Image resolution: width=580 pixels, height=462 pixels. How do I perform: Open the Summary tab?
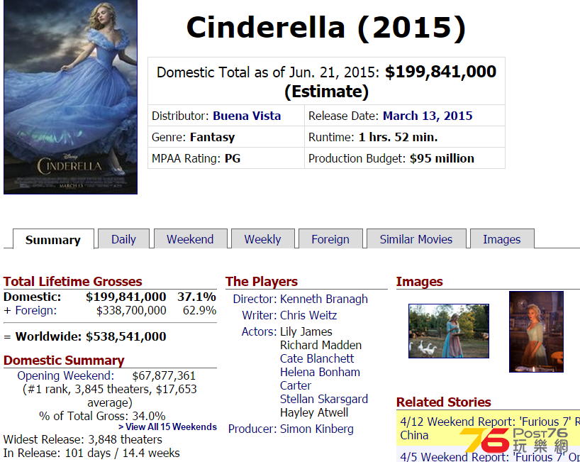53,239
